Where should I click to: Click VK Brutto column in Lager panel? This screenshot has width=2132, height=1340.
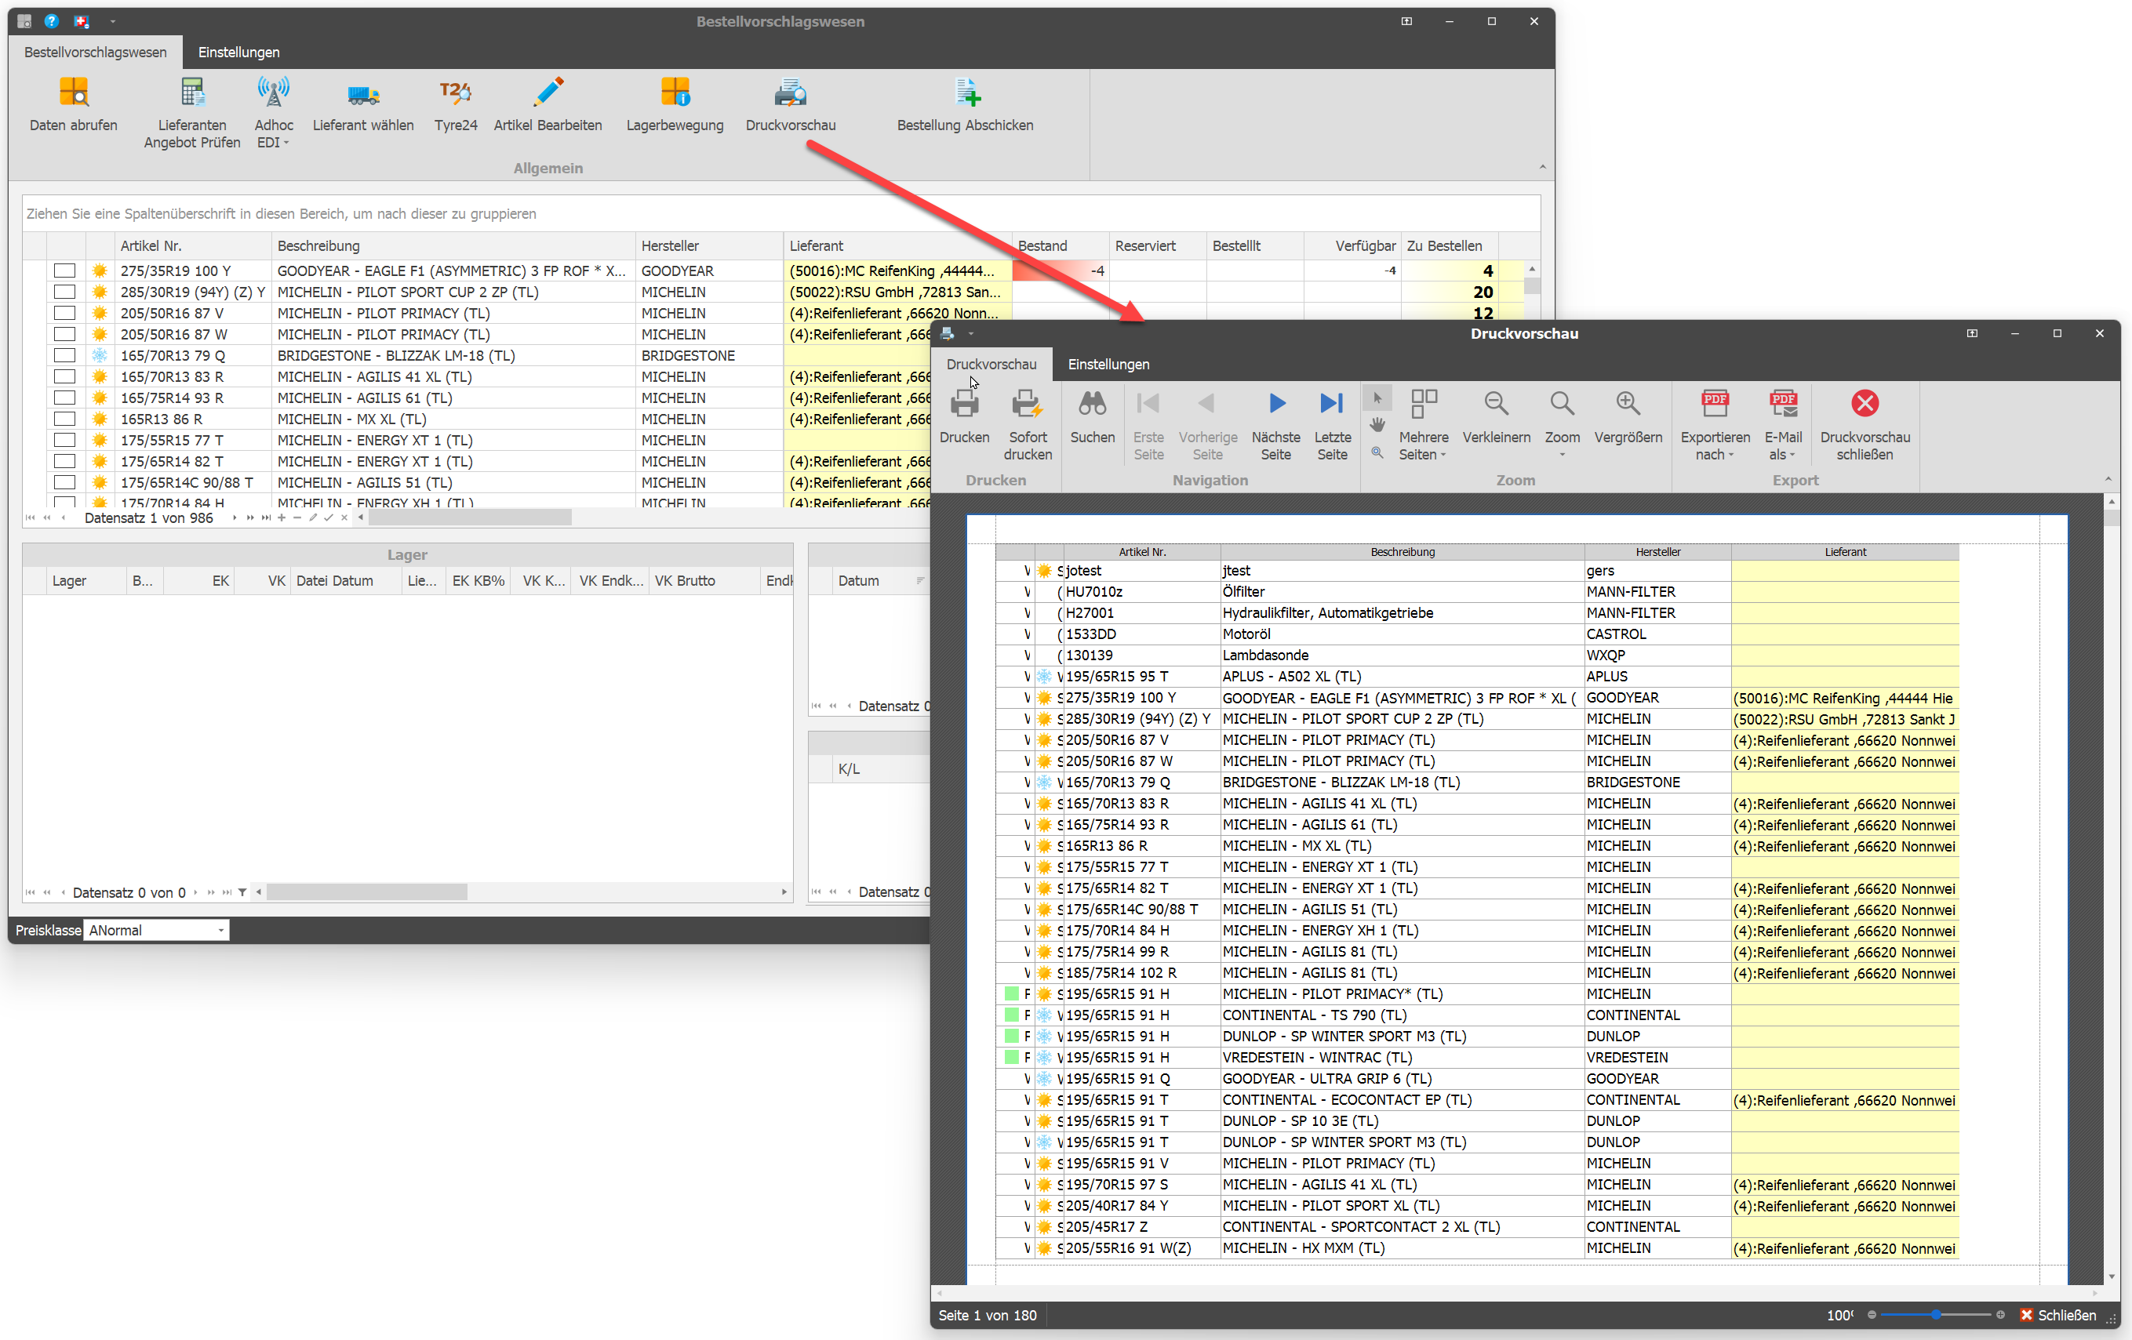point(704,582)
